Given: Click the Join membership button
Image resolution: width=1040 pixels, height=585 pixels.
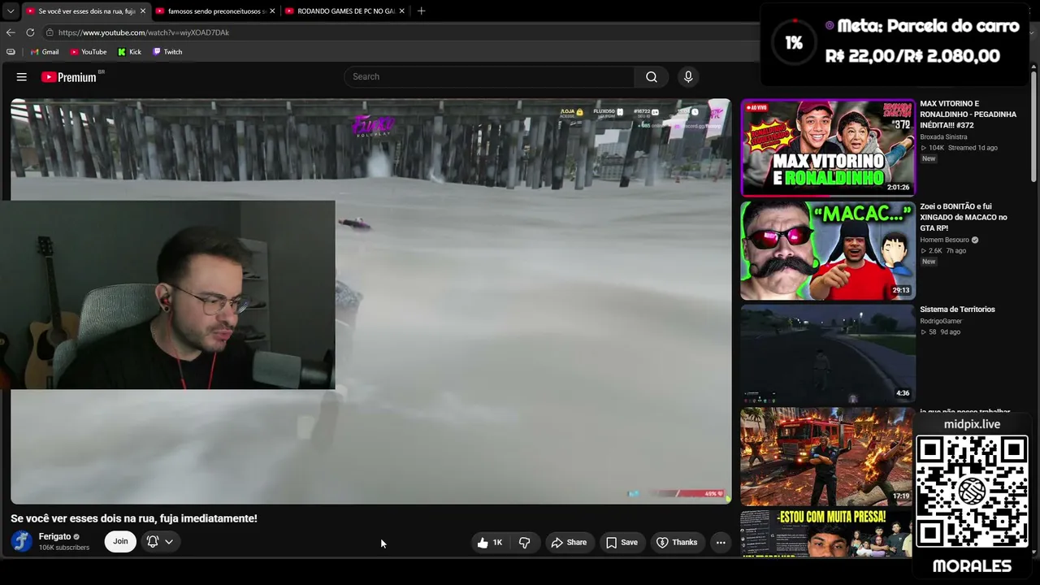Looking at the screenshot, I should point(120,542).
